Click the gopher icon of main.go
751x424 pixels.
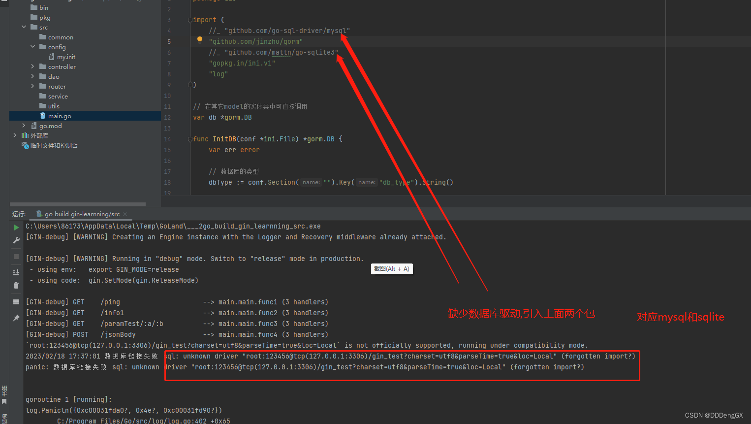coord(43,116)
